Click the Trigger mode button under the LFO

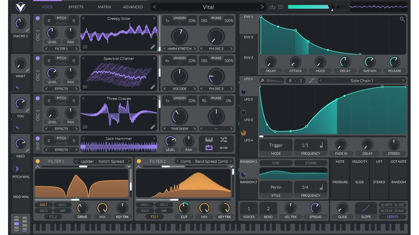[275, 145]
